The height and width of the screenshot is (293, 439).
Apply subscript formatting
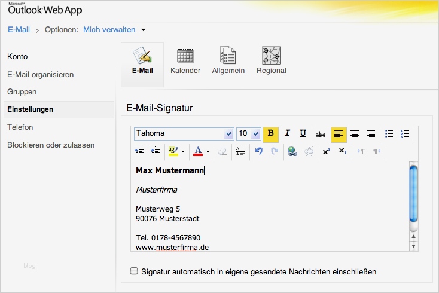pos(343,151)
